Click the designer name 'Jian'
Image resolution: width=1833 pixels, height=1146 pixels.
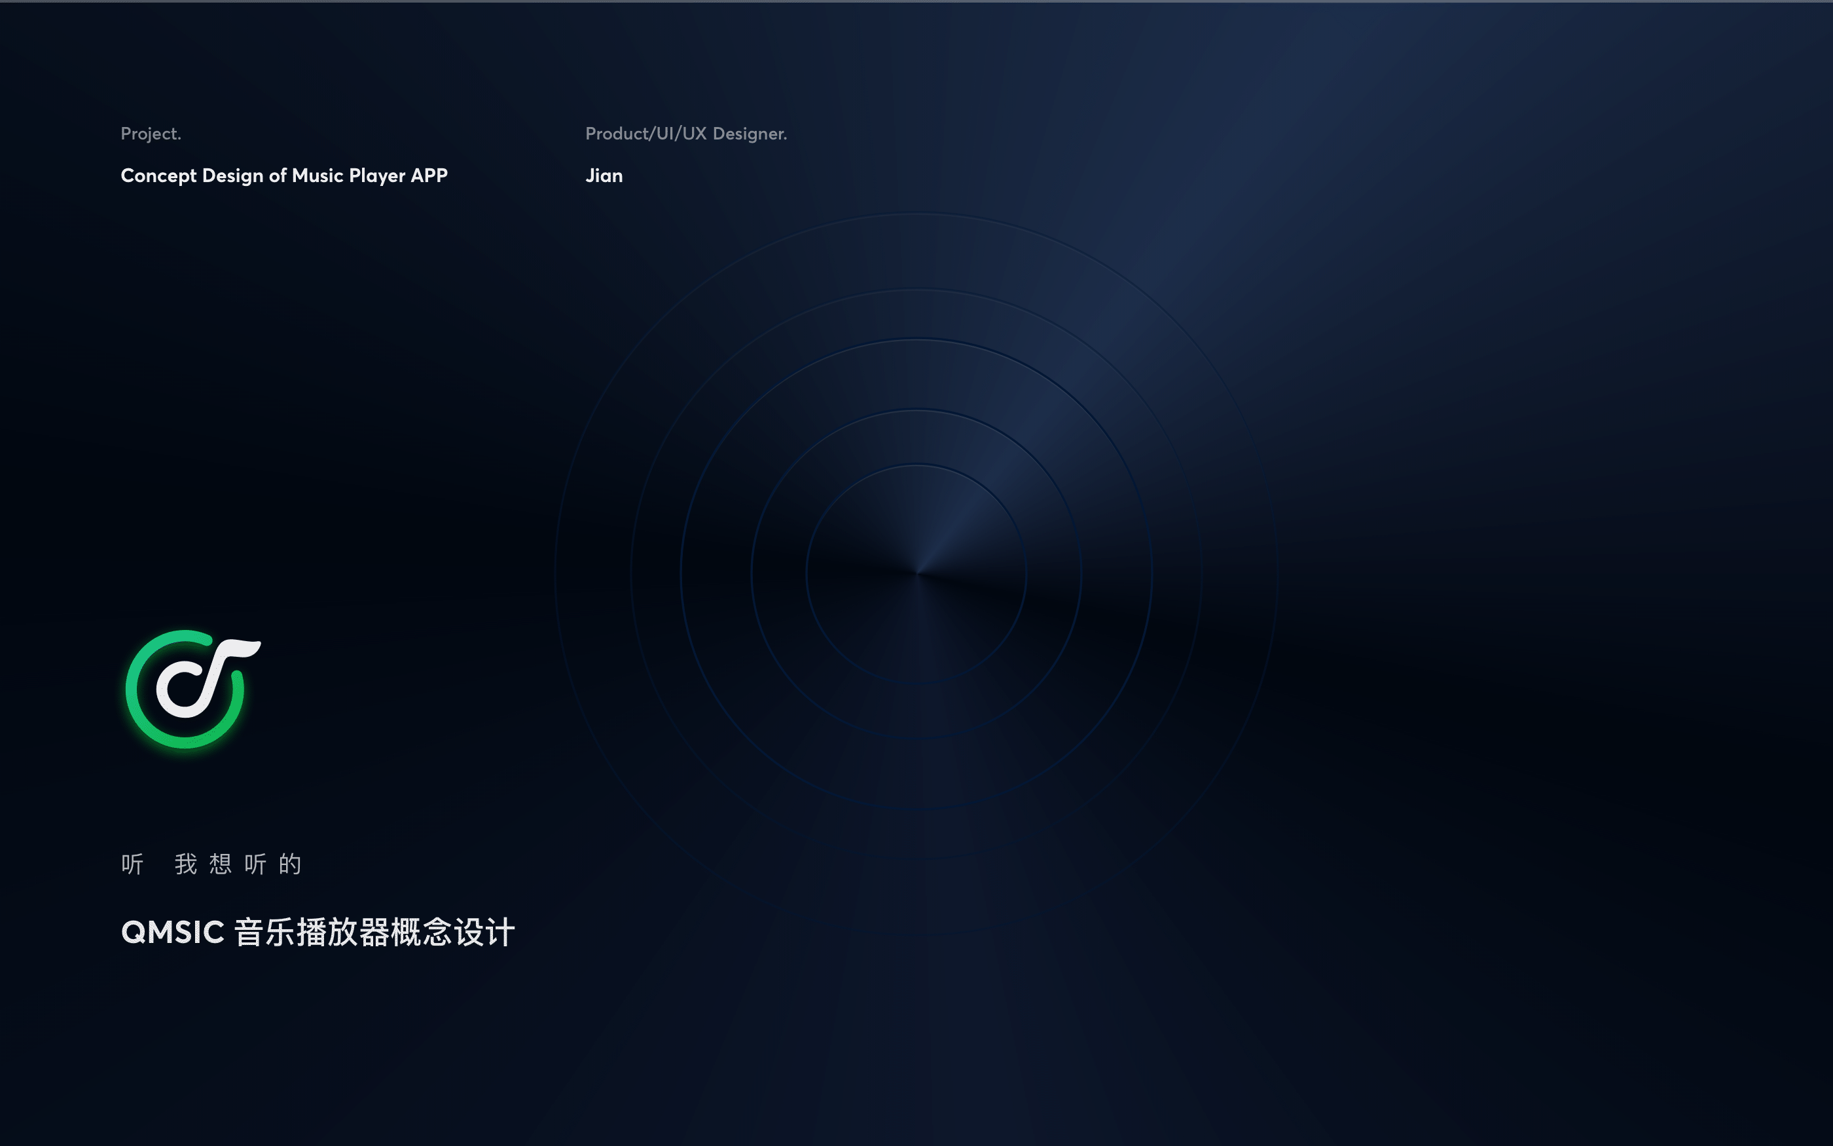(604, 176)
